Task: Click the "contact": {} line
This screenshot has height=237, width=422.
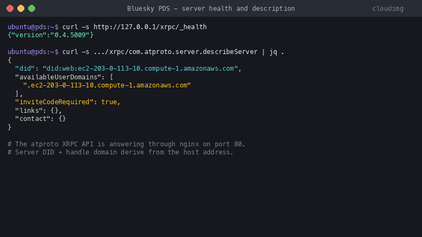Action: point(41,119)
